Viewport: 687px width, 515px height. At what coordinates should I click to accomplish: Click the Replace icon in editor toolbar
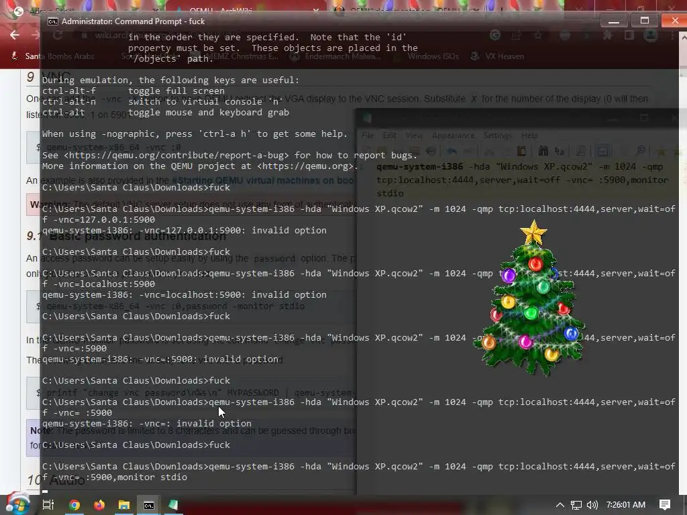click(x=560, y=151)
